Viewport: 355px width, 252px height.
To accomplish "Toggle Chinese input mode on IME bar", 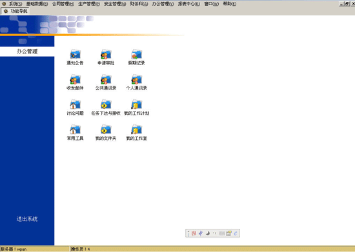I will click(x=201, y=233).
